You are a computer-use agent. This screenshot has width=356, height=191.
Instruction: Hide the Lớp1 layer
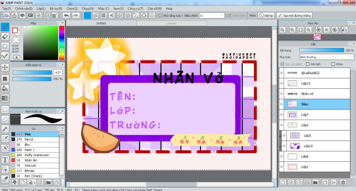point(282,167)
